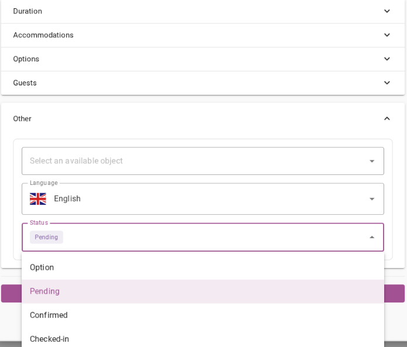Pick "Checked-in" from the status options
Viewport: 407px width, 347px height.
click(x=49, y=339)
